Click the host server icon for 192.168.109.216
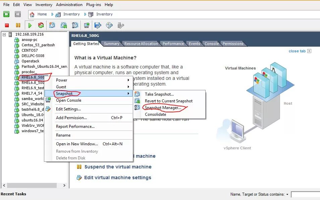The width and height of the screenshot is (320, 200). coord(10,35)
